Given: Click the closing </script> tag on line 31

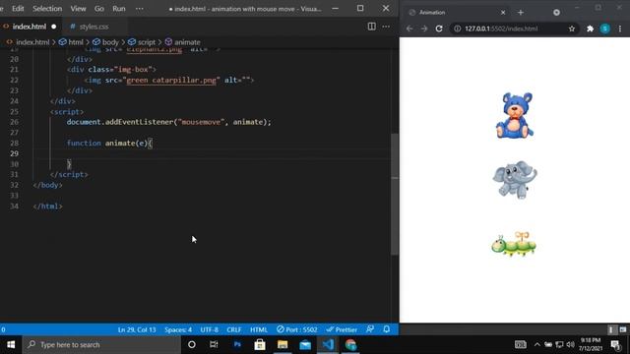Looking at the screenshot, I should pos(69,174).
